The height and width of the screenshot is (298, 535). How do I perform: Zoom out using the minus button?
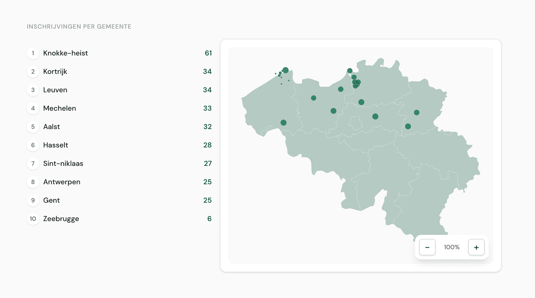[427, 247]
